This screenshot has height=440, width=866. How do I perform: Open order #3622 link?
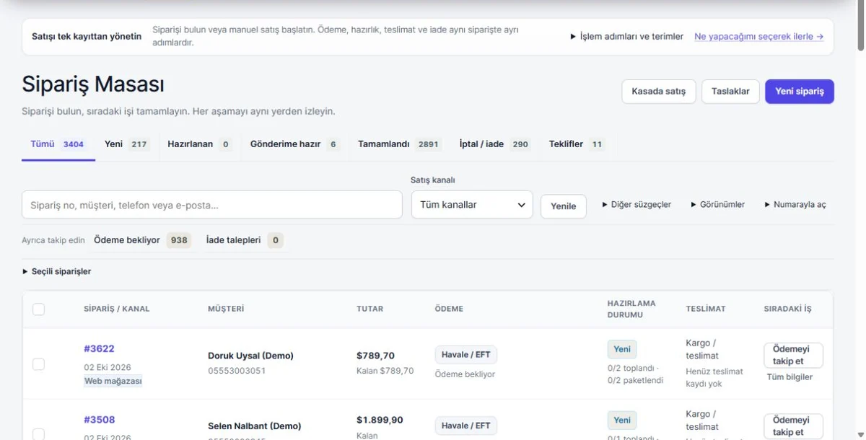(99, 348)
